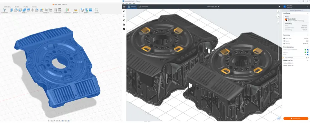Open the Inspect measure ruler tool
Screen dimensions: 310x123
76,10
